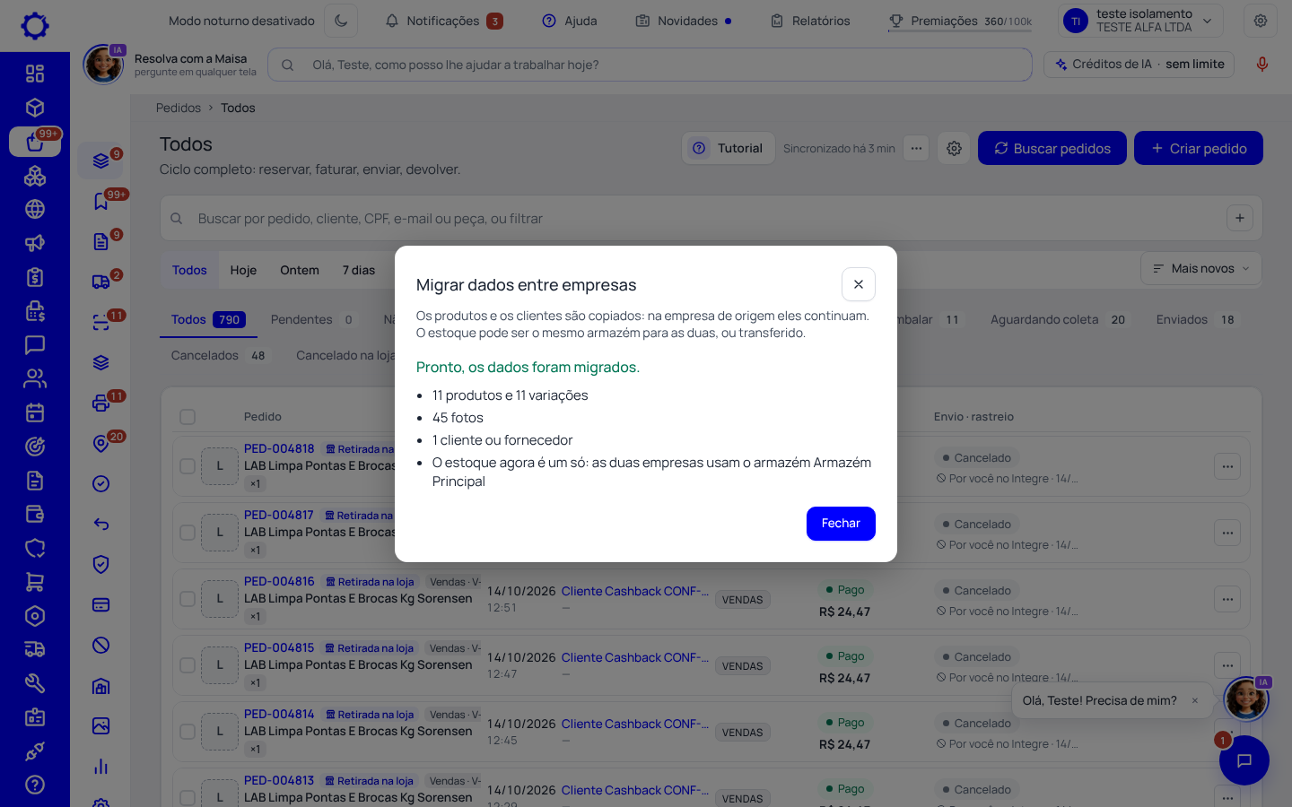Click plus icon in search bar

[1240, 218]
